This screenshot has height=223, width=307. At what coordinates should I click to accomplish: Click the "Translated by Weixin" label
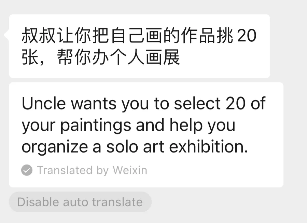coord(92,170)
